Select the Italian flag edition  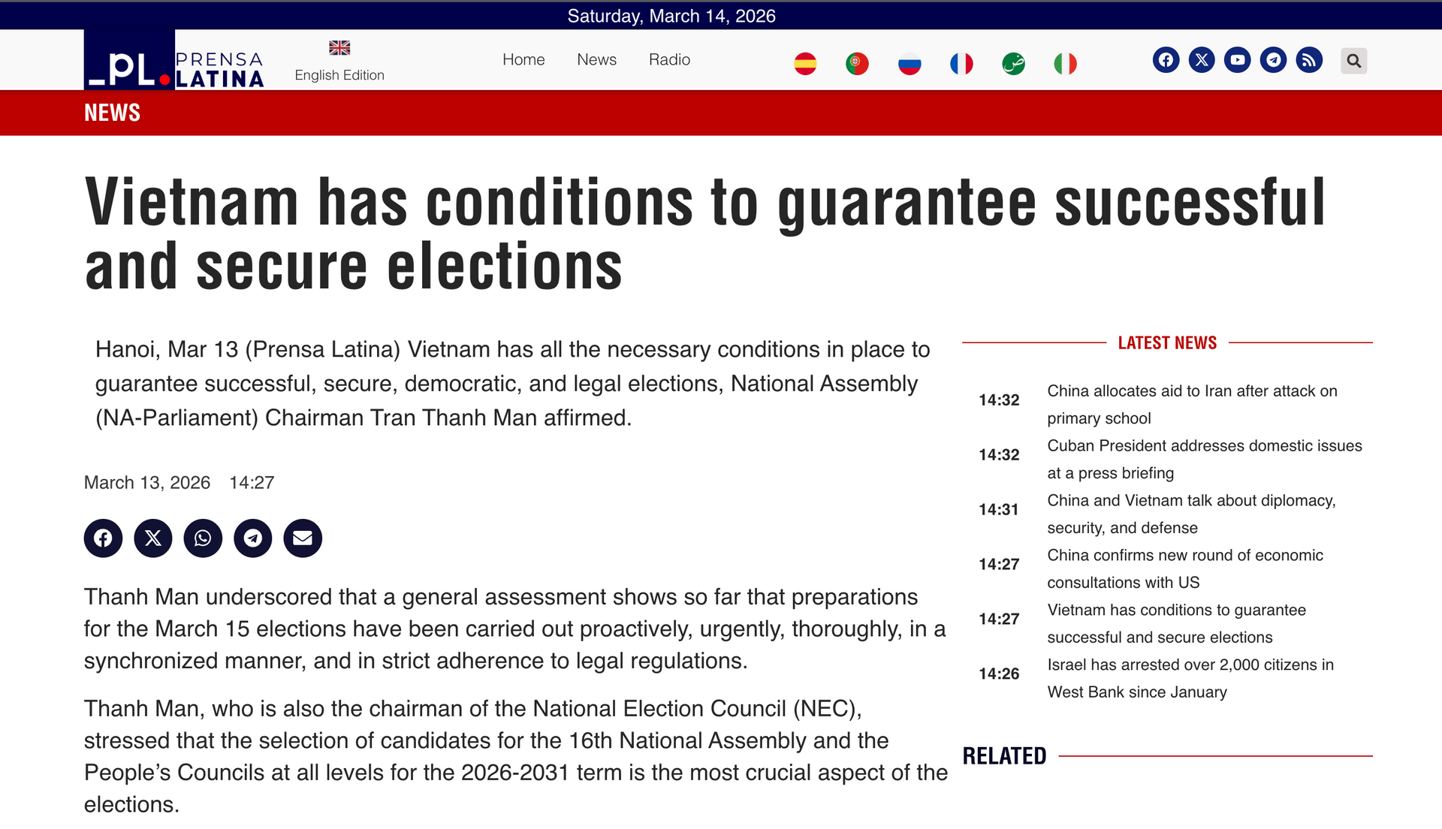[x=1065, y=64]
